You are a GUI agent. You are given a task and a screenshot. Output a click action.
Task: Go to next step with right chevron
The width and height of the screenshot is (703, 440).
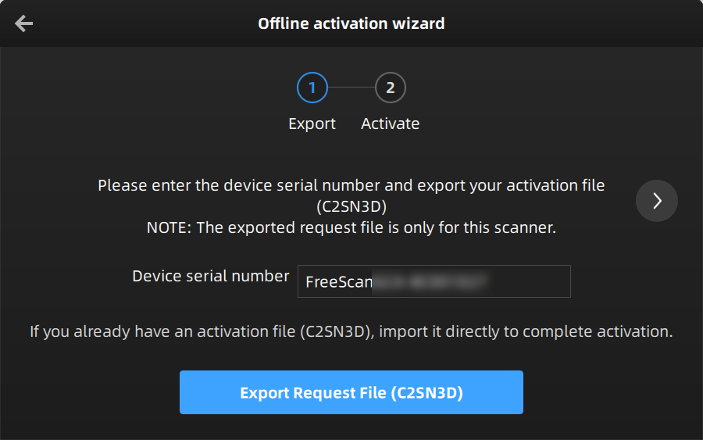pyautogui.click(x=657, y=201)
